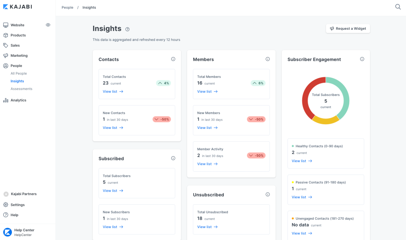Navigate to All People

[18, 73]
